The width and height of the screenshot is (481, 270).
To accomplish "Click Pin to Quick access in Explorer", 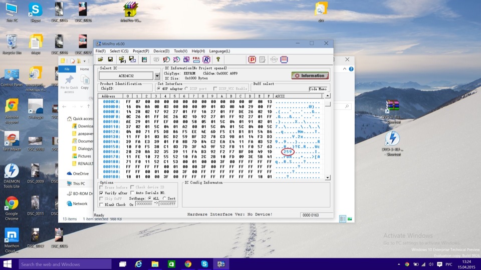I will click(x=69, y=84).
